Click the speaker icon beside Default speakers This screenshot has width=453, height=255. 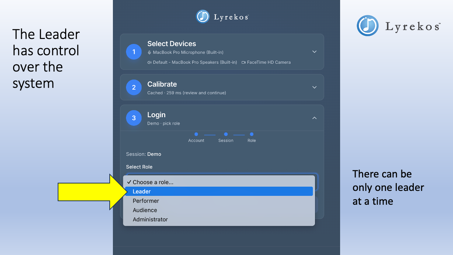point(149,62)
